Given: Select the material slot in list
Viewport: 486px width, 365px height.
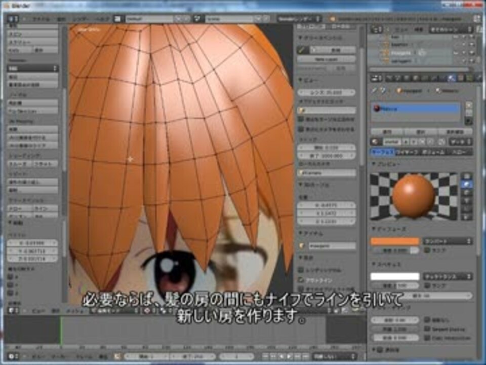Looking at the screenshot, I should [x=416, y=108].
